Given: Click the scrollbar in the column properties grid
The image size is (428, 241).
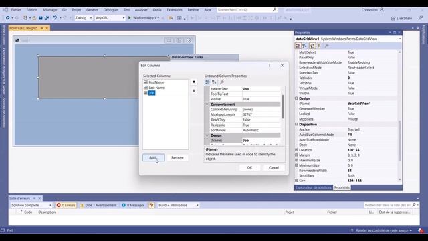Looking at the screenshot, I should coord(283,106).
